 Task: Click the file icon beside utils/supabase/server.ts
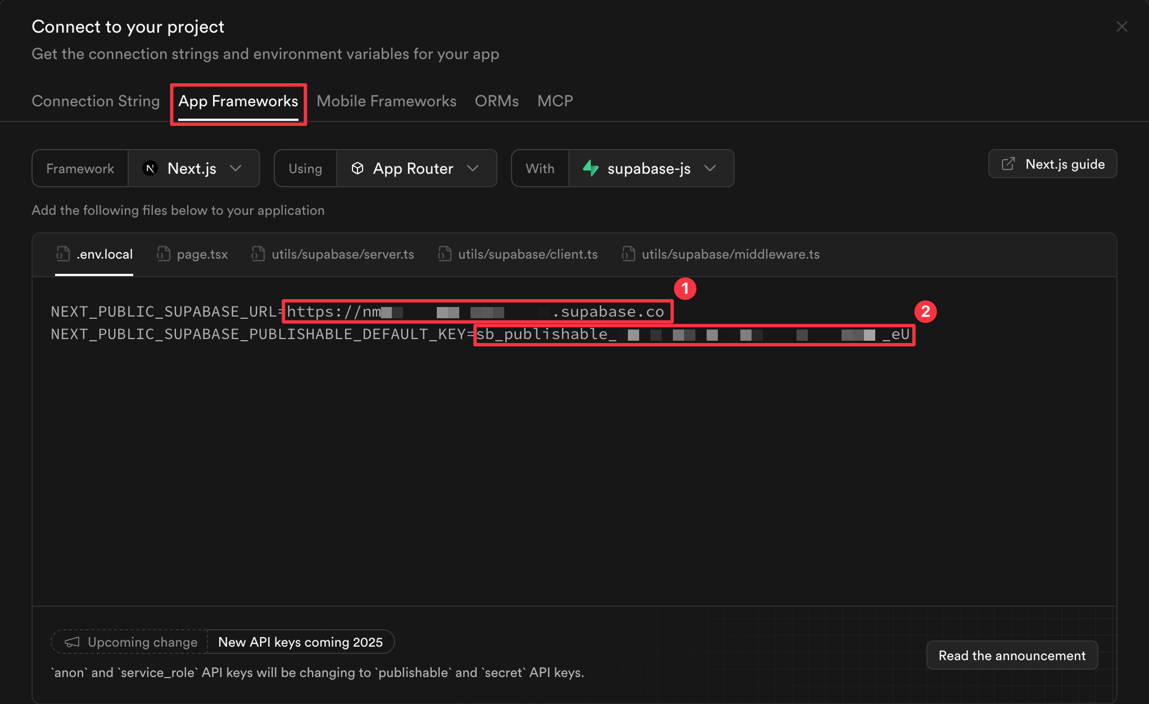(x=257, y=254)
